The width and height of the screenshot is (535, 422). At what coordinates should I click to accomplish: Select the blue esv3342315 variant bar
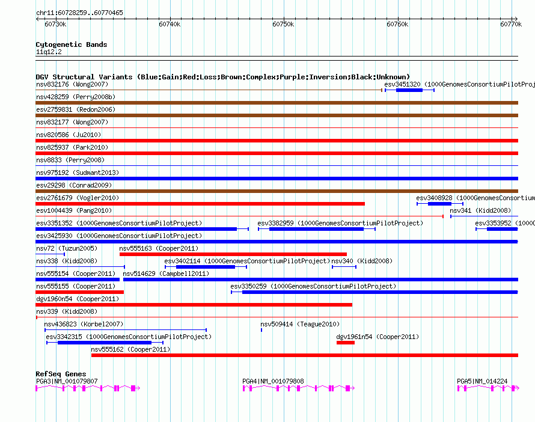coord(105,343)
